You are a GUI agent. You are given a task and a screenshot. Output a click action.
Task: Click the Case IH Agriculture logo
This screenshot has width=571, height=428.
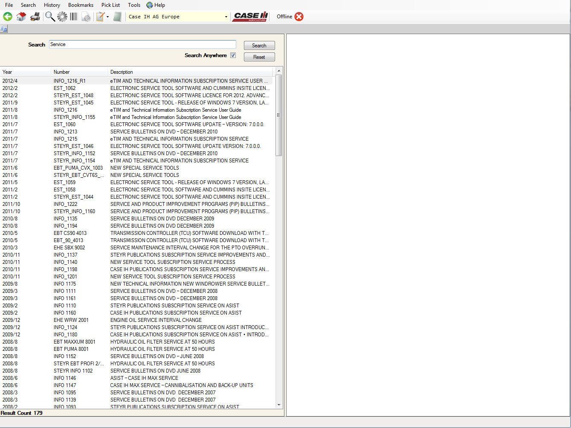tap(251, 17)
